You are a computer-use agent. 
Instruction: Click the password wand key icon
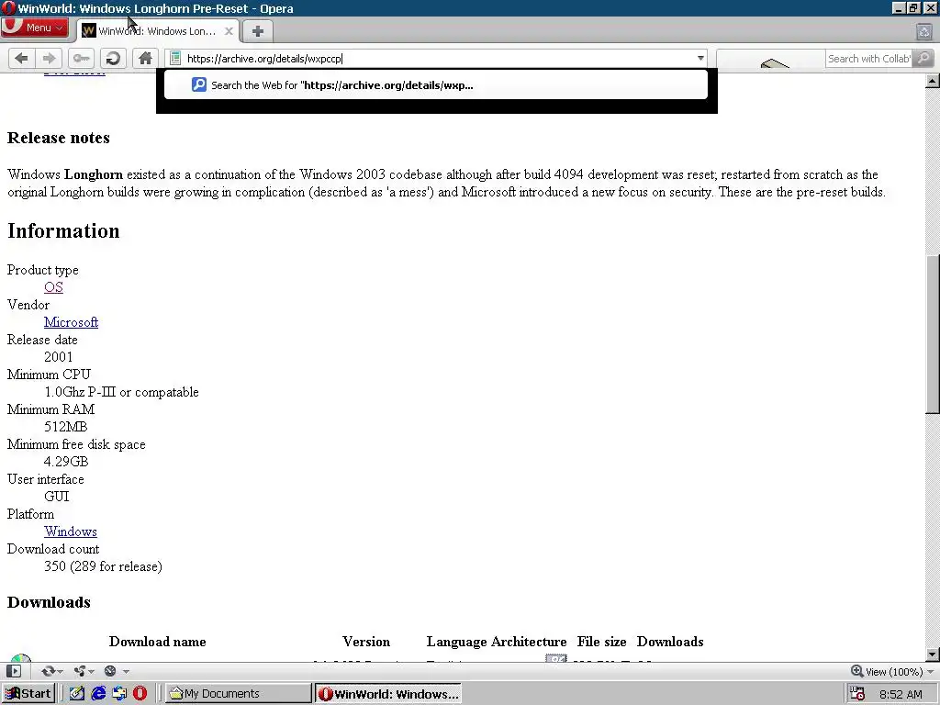pos(81,58)
